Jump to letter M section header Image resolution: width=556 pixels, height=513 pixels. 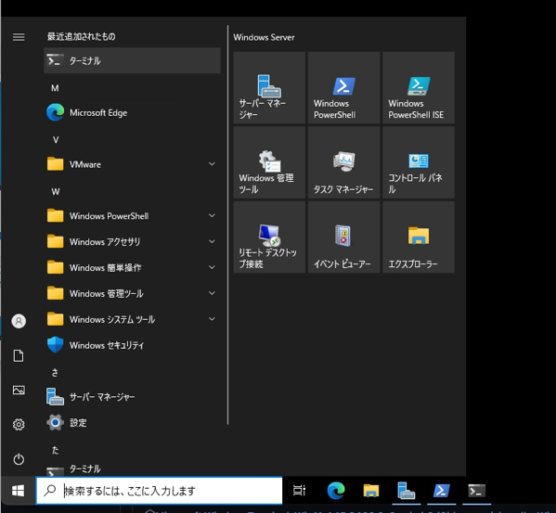click(55, 88)
